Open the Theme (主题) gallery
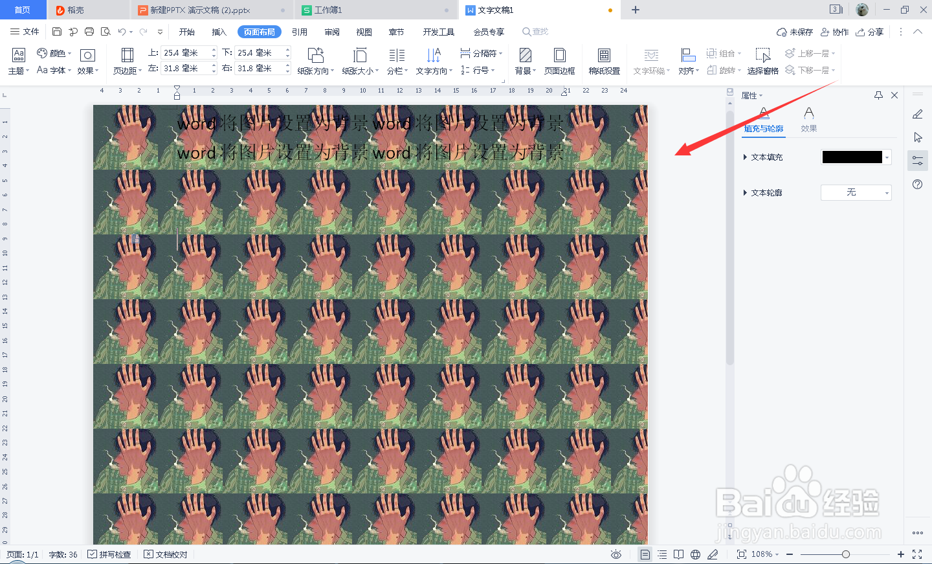The height and width of the screenshot is (564, 932). tap(18, 62)
